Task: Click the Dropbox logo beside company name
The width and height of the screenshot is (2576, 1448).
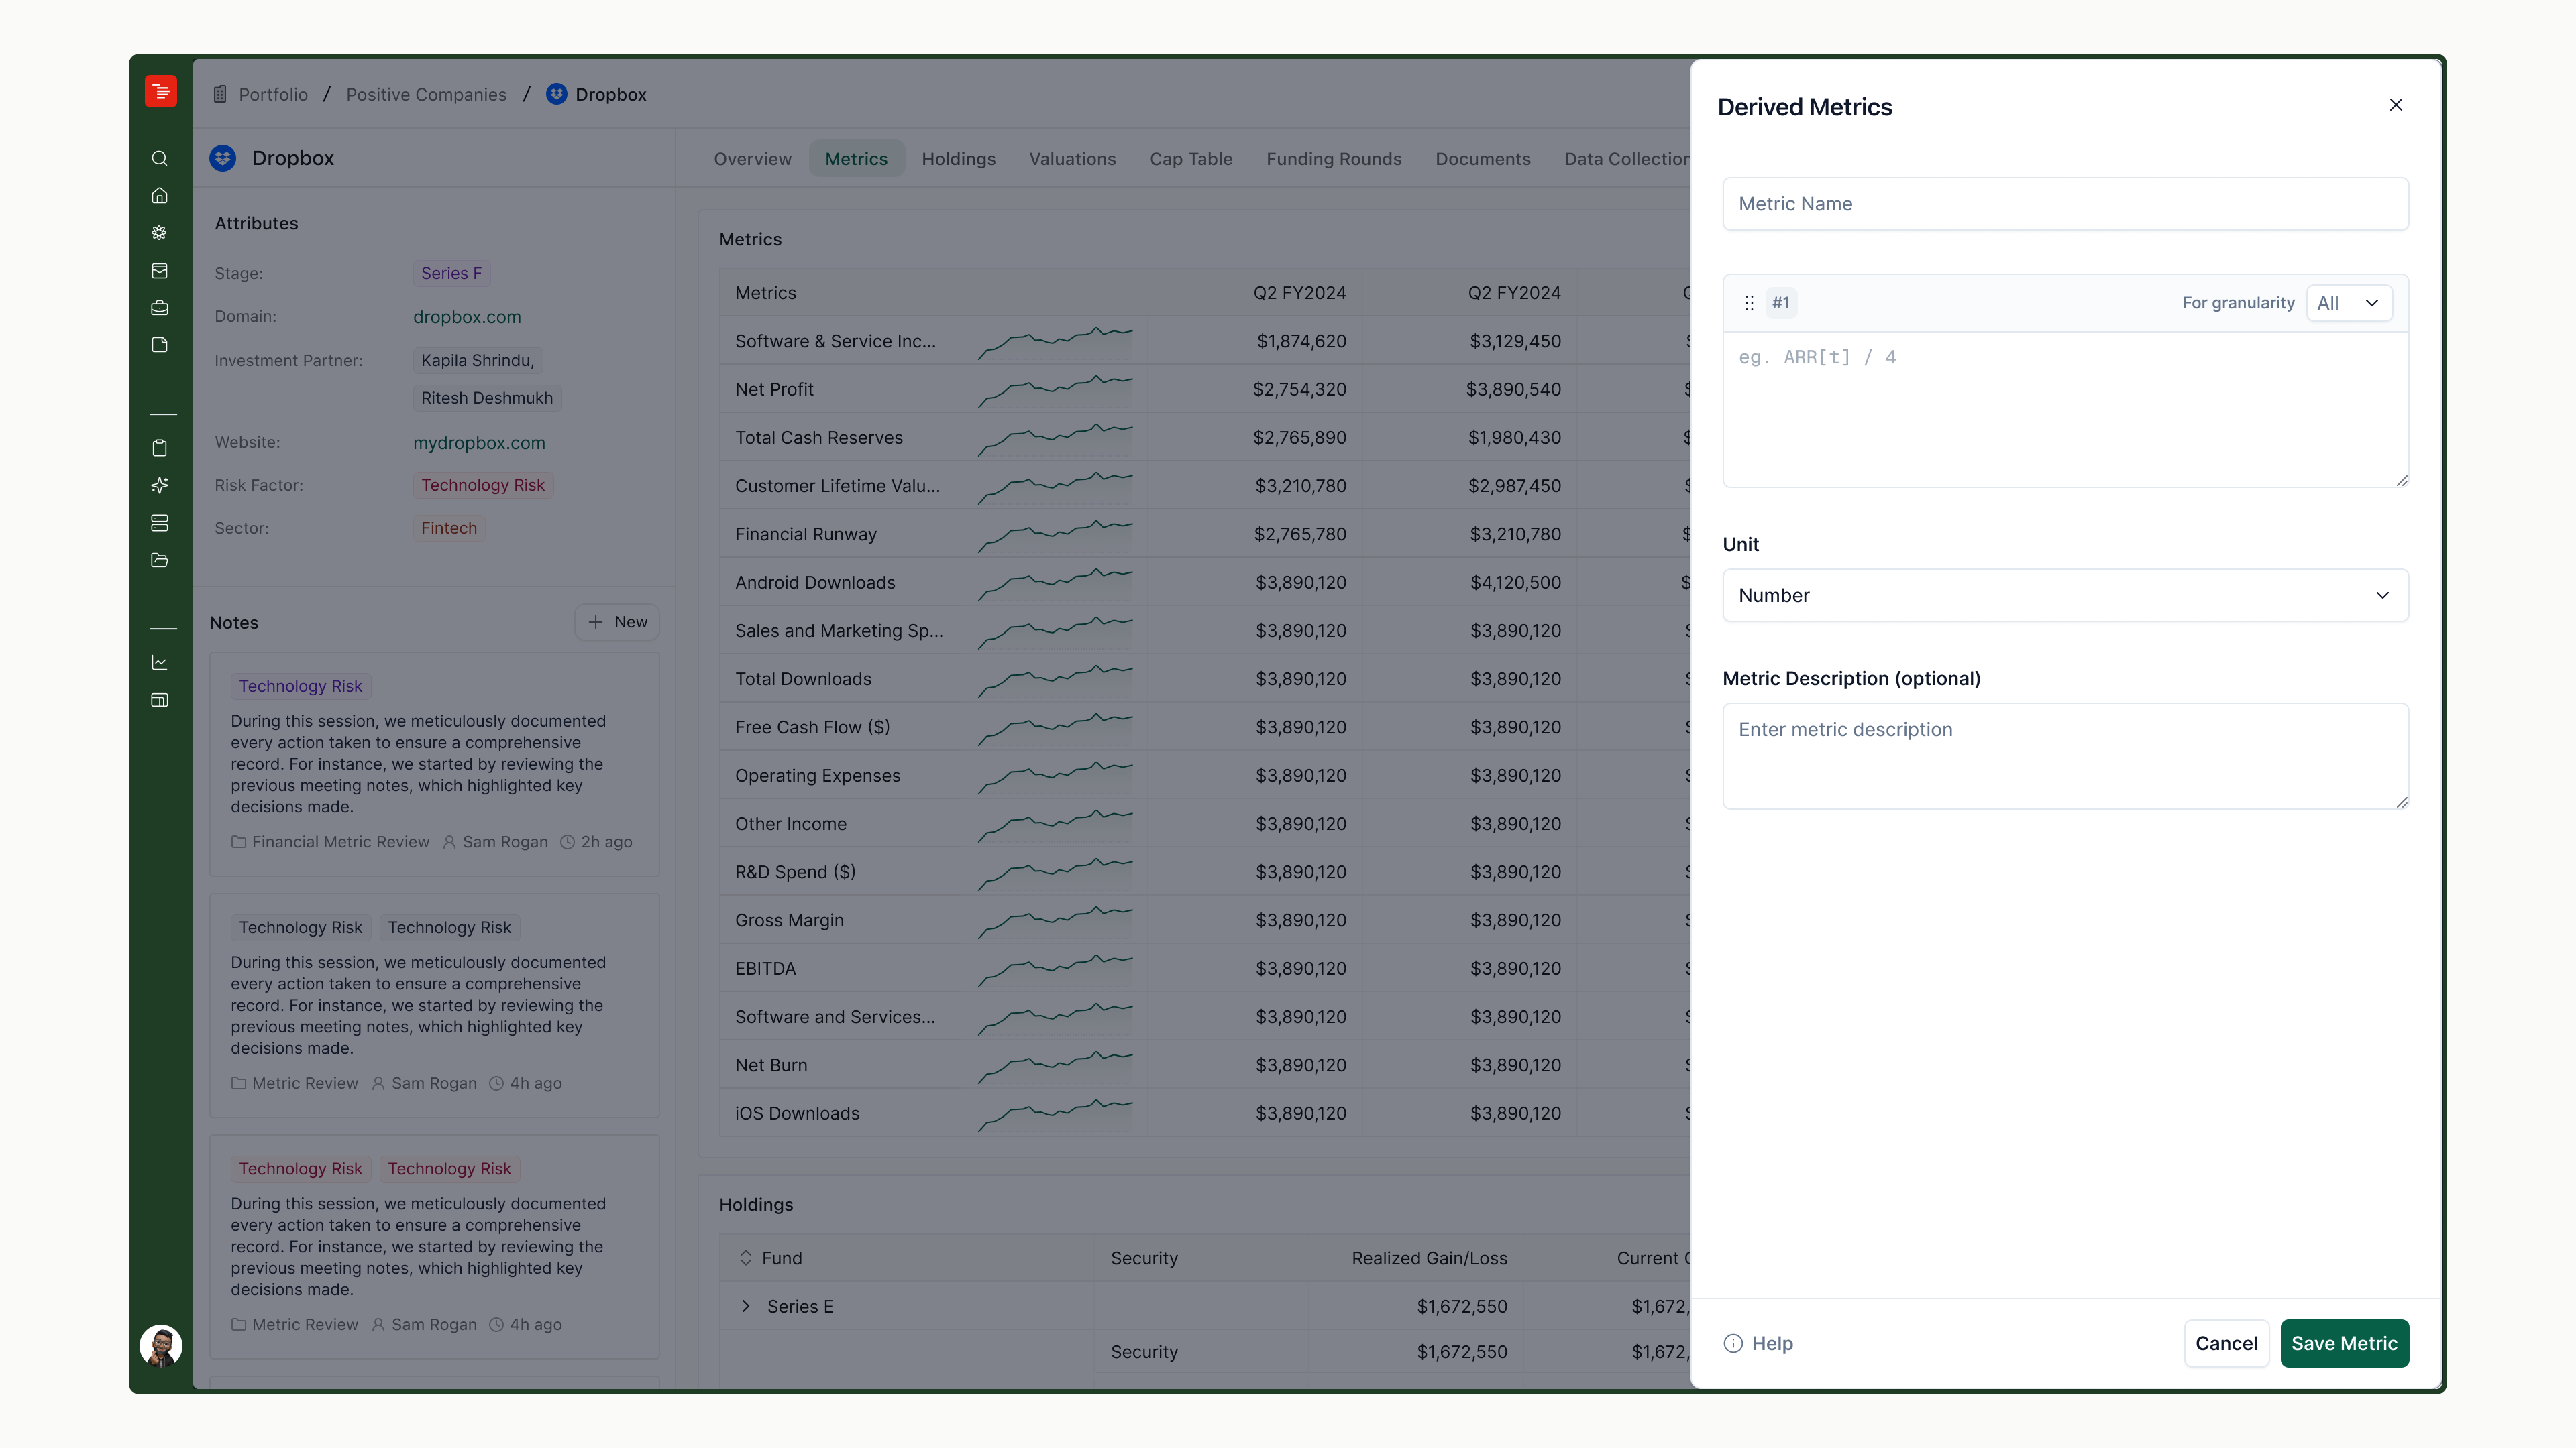Action: tap(223, 158)
